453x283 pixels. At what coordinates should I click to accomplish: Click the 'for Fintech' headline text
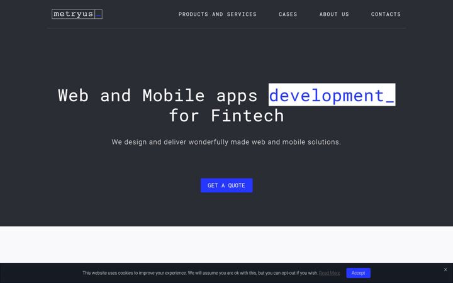[x=226, y=116]
